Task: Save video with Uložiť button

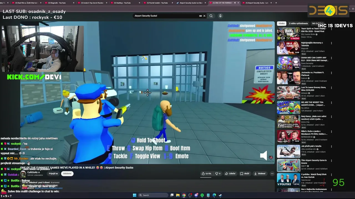Action: click(x=245, y=174)
